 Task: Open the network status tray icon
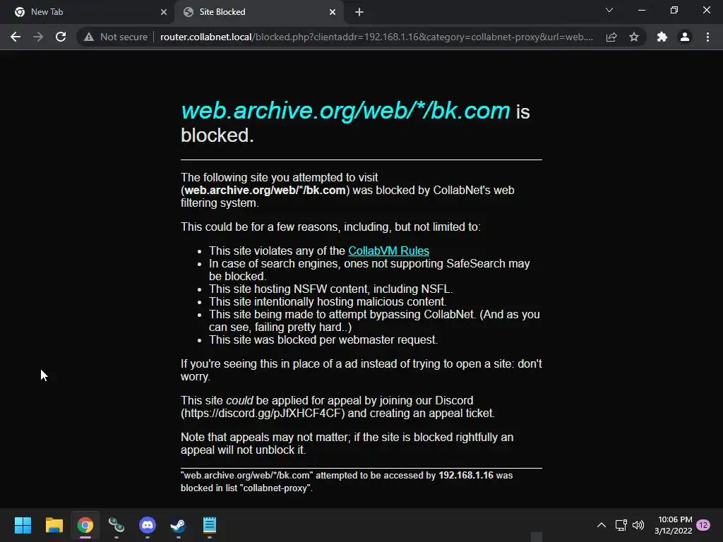tap(621, 525)
